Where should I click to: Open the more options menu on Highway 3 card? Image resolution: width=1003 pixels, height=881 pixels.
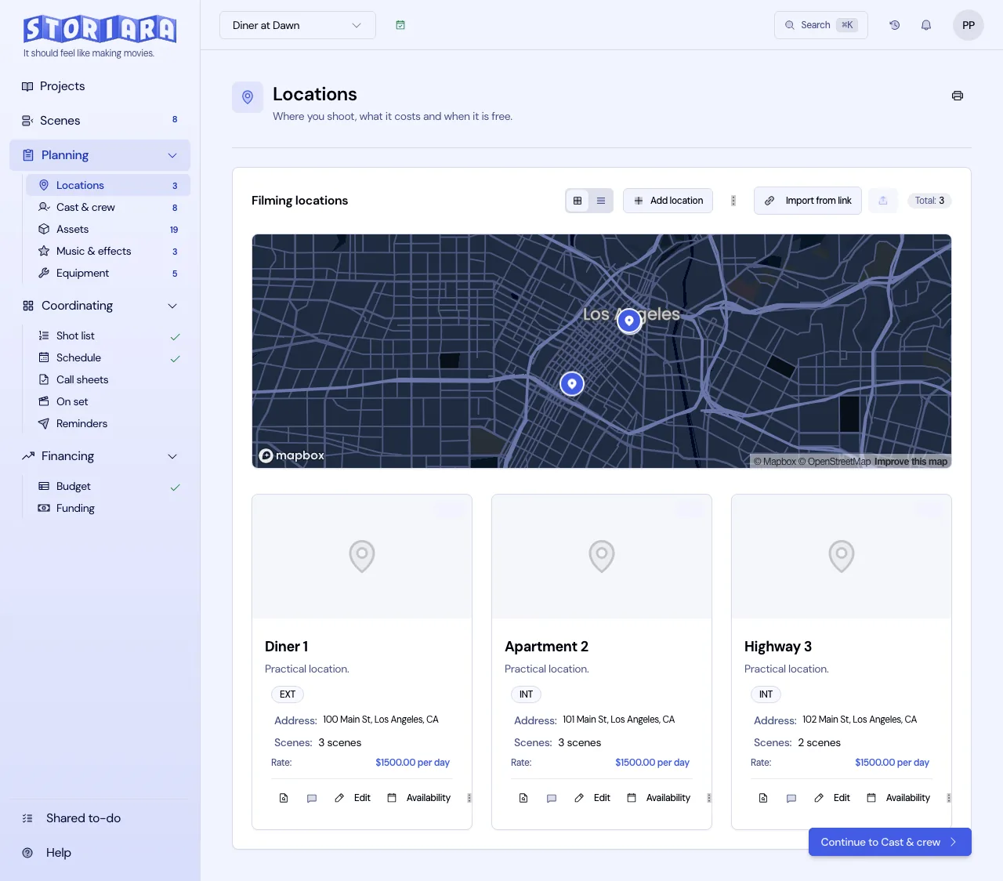[x=949, y=798]
